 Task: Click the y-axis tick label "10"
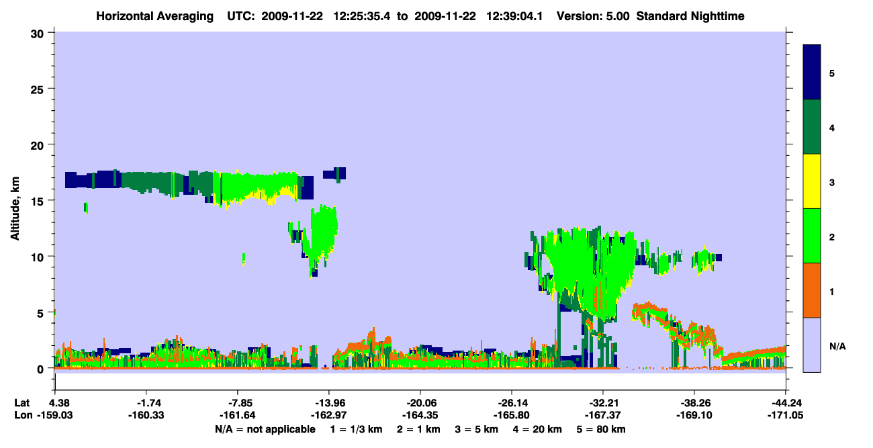point(38,257)
